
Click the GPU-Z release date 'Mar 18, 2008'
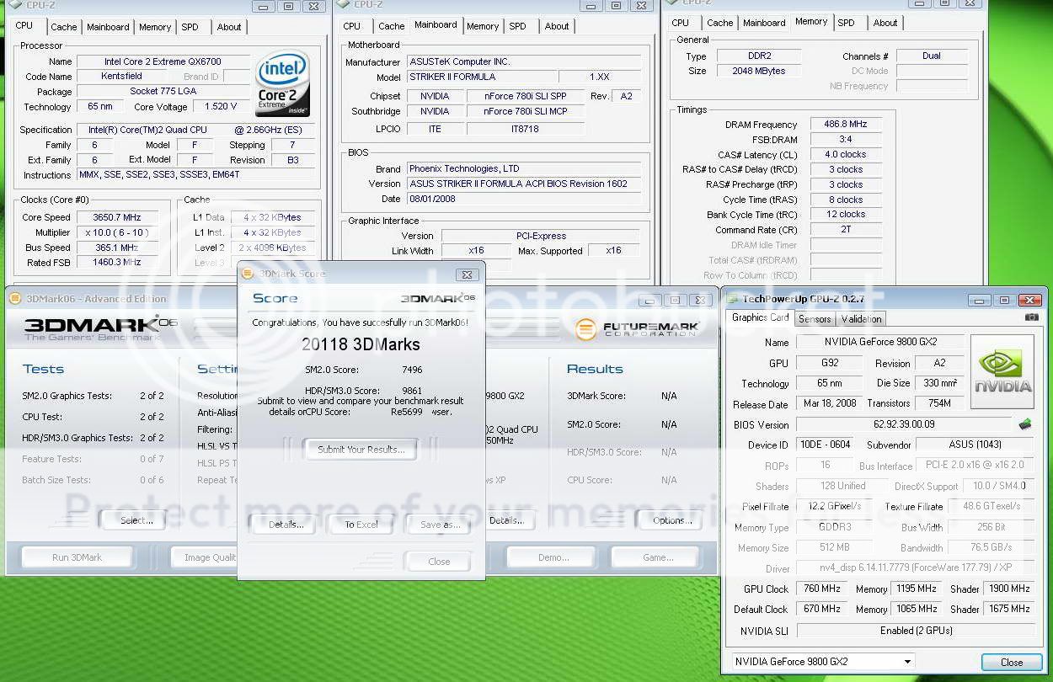tap(829, 403)
